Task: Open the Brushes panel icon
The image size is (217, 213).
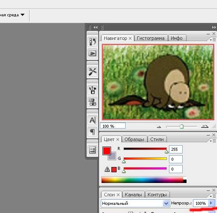Action: coord(93,90)
